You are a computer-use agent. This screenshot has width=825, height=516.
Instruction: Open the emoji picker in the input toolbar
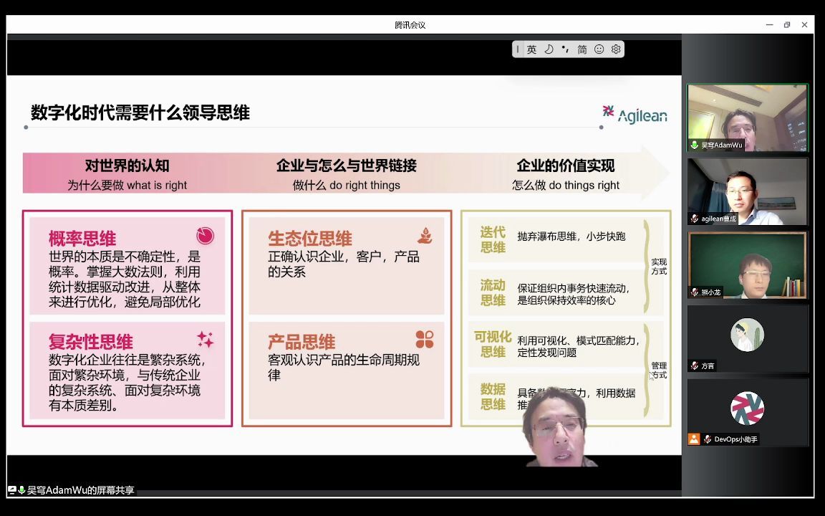599,49
